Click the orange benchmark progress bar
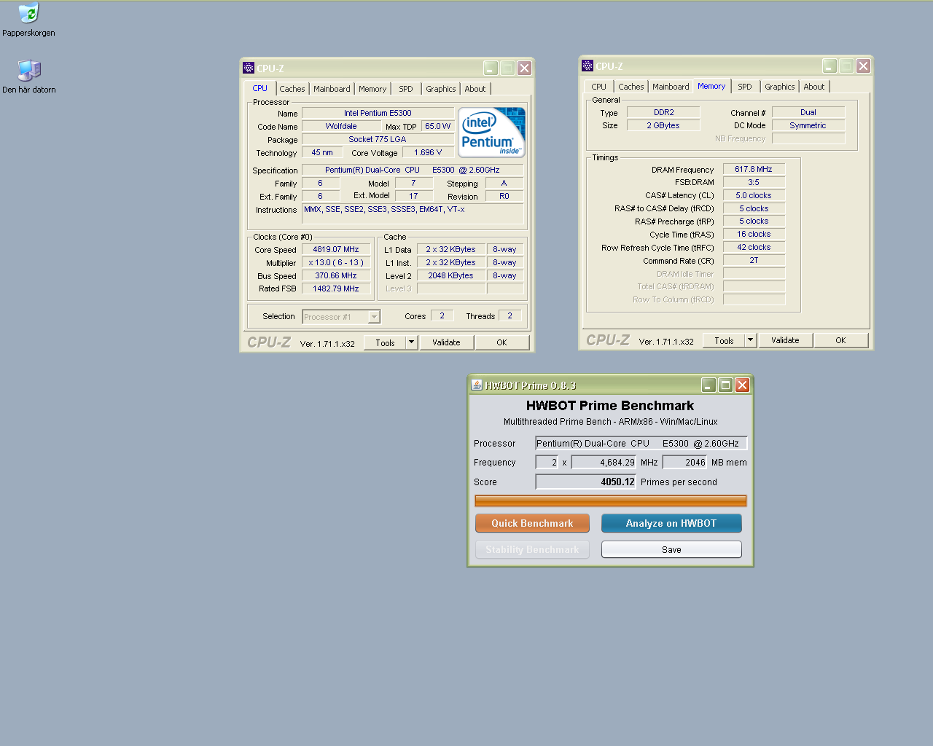The height and width of the screenshot is (746, 933). tap(610, 500)
